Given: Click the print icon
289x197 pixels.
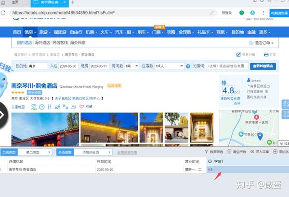Looking at the screenshot, I should (266, 55).
